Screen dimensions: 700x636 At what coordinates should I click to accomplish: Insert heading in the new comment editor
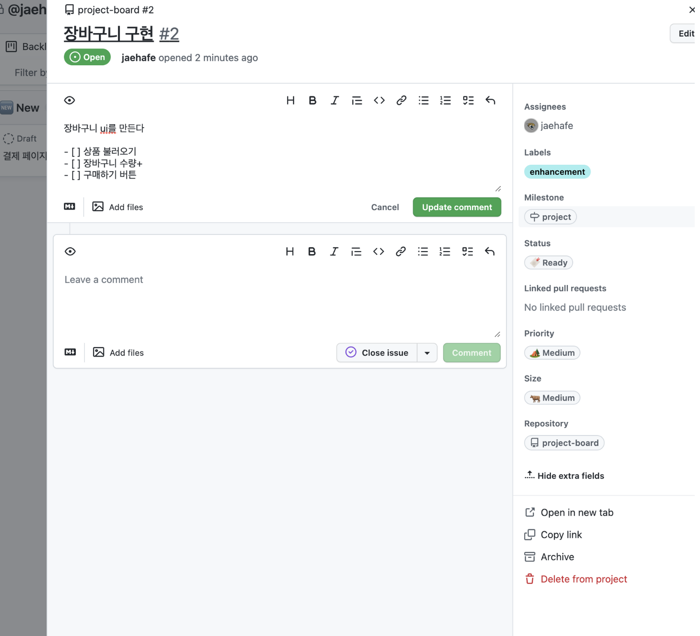click(x=290, y=251)
